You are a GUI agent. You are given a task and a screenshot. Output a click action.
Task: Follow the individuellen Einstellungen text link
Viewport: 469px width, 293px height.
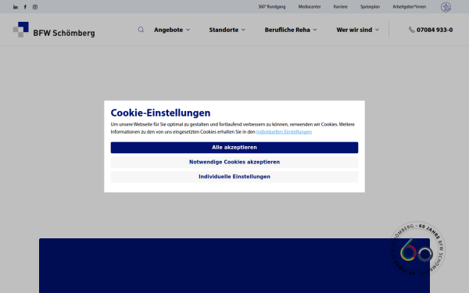[x=284, y=132]
